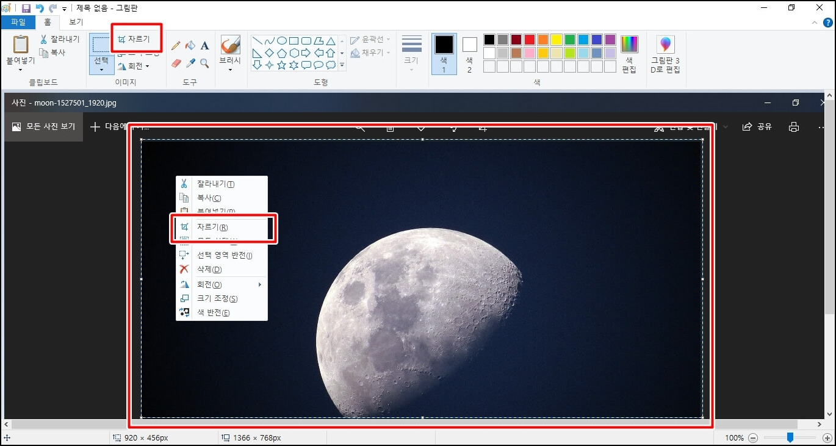Image resolution: width=836 pixels, height=446 pixels.
Task: Pick the red color swatch
Action: (530, 40)
